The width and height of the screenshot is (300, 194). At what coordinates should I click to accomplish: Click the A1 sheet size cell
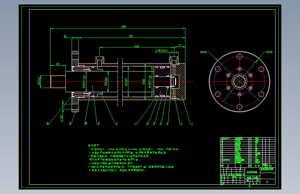tap(267, 182)
